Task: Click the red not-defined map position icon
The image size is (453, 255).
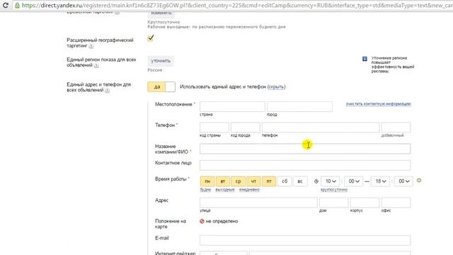Action: [202, 221]
